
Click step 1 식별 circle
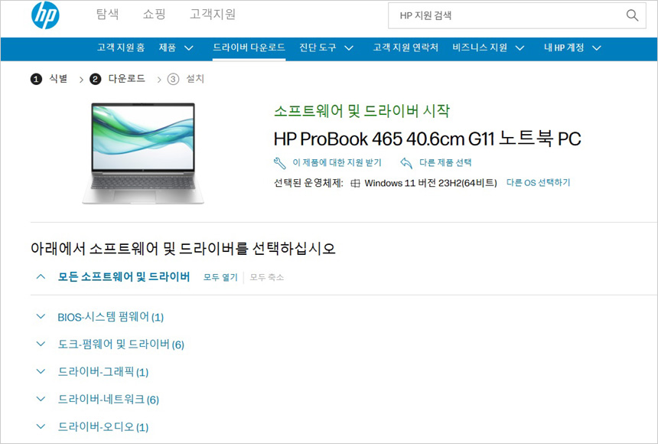pyautogui.click(x=36, y=79)
